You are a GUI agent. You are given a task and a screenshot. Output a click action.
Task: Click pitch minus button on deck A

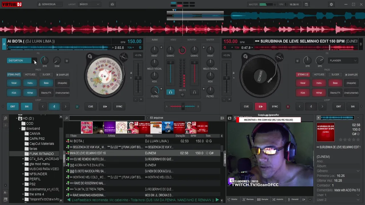coord(135,99)
